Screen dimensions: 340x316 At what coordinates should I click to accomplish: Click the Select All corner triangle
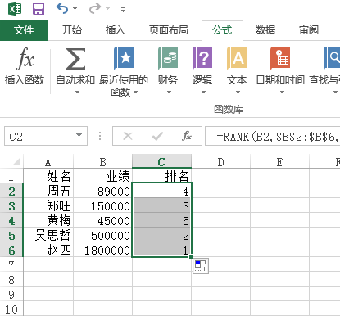point(16,161)
